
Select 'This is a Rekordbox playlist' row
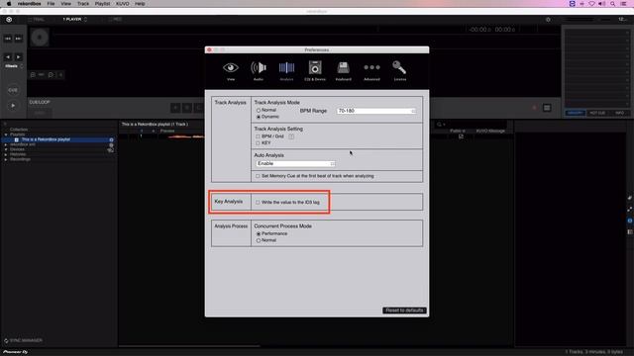(x=59, y=139)
